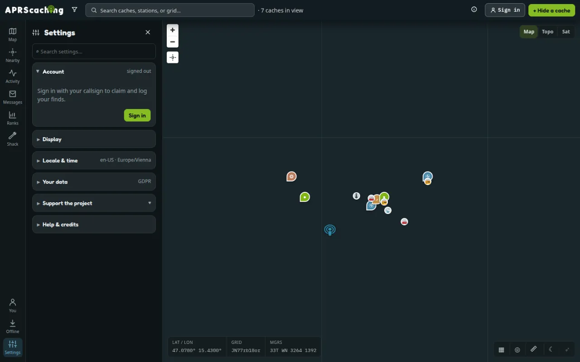Select the Map base layer tab
The width and height of the screenshot is (580, 362).
tap(529, 32)
